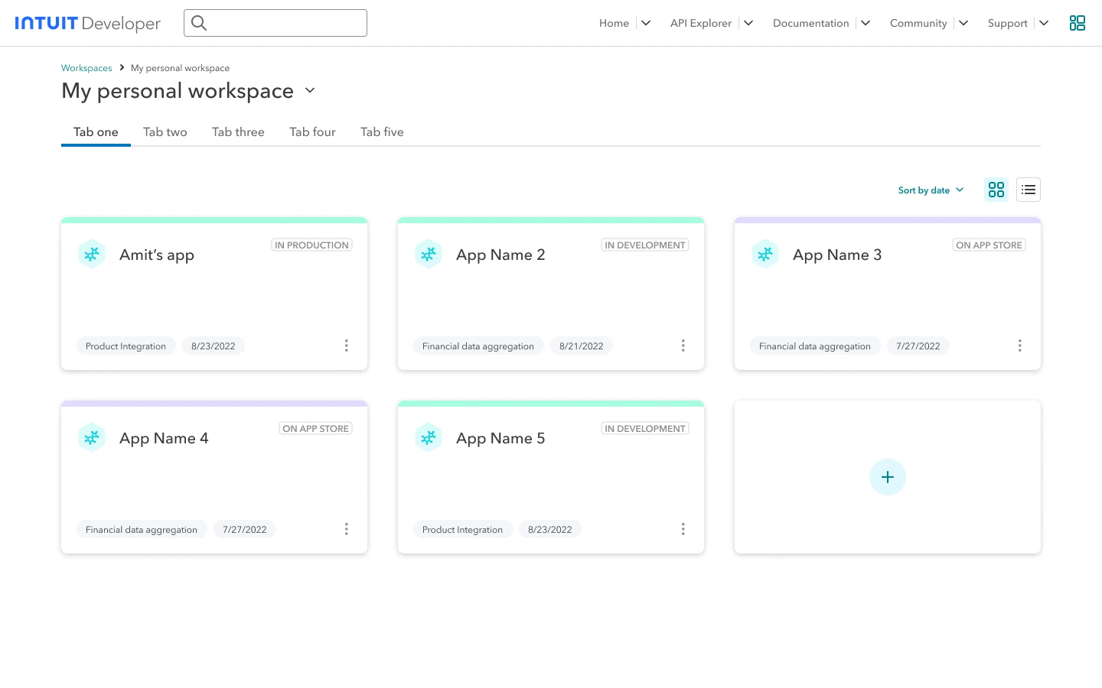This screenshot has height=688, width=1102.
Task: Add a new app with plus button
Action: 888,477
